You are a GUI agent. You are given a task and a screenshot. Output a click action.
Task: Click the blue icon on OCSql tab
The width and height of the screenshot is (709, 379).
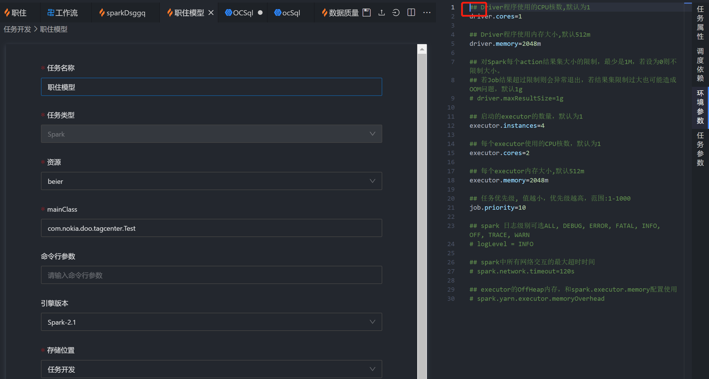228,13
